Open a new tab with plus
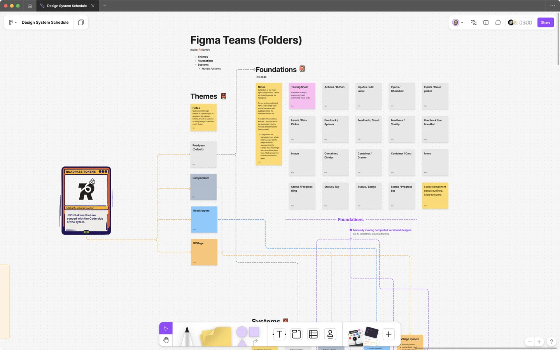 (105, 6)
